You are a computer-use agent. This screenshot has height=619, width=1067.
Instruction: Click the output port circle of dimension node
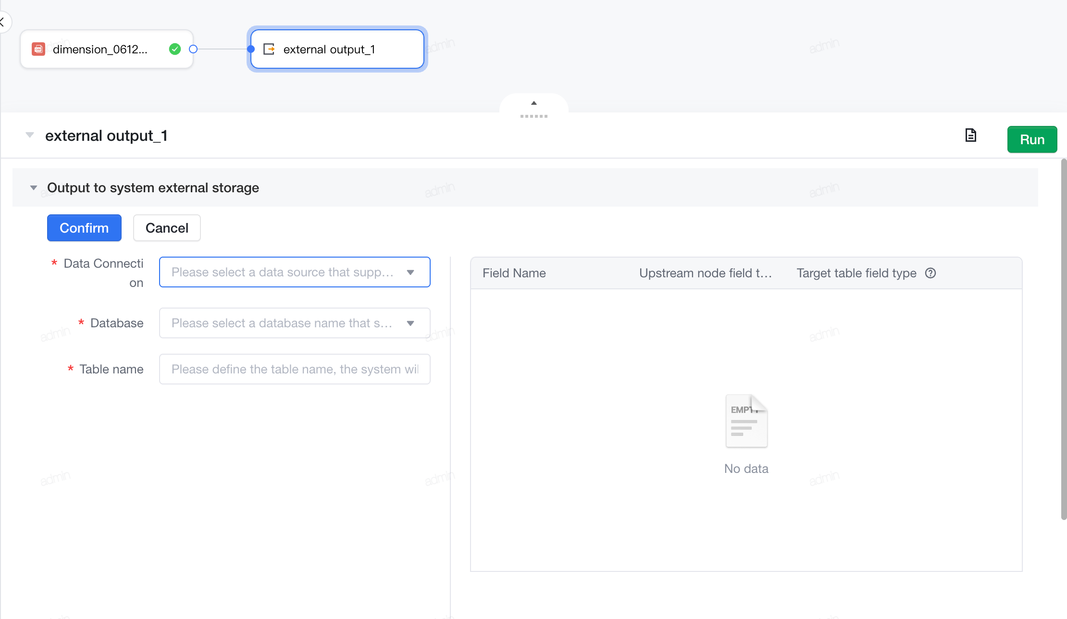193,49
